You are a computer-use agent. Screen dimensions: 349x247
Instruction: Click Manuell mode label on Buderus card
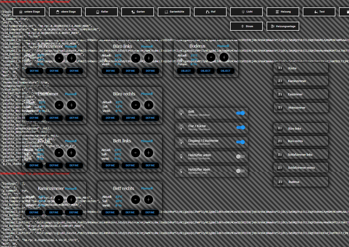223,46
